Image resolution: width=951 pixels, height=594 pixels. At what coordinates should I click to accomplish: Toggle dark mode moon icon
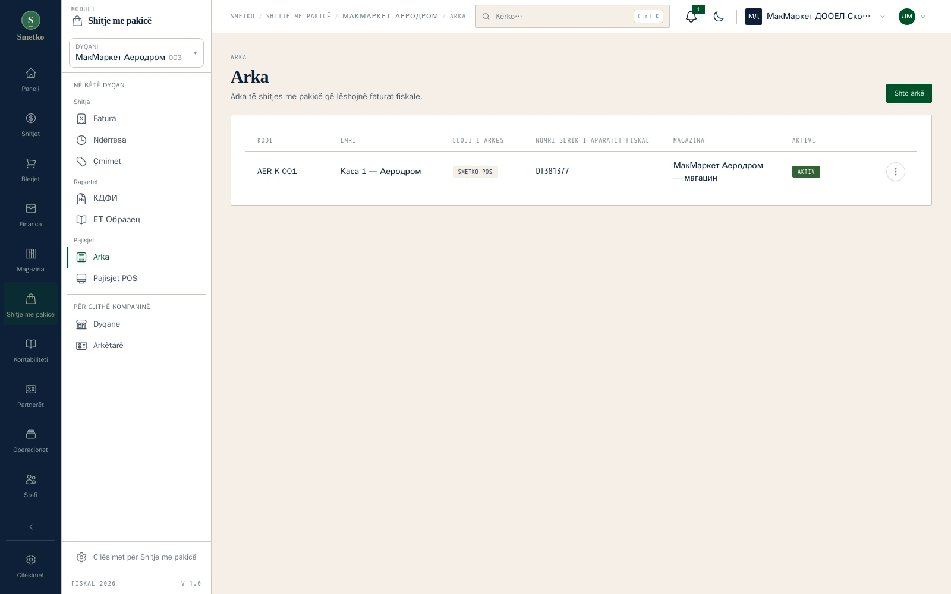[x=719, y=17]
